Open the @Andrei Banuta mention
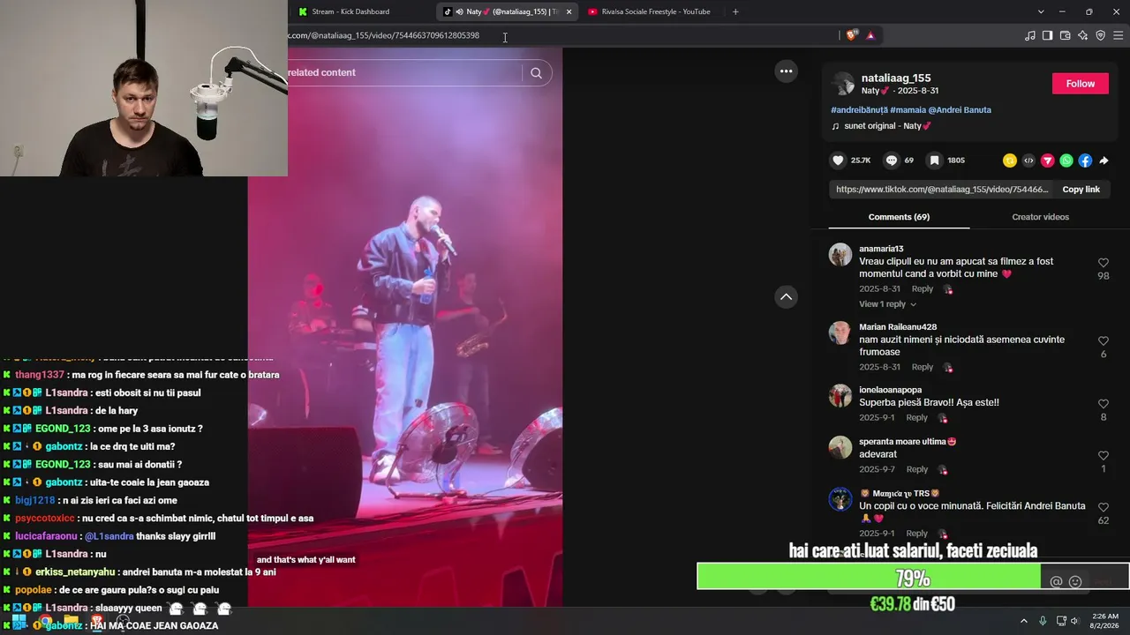The image size is (1130, 635). click(960, 110)
